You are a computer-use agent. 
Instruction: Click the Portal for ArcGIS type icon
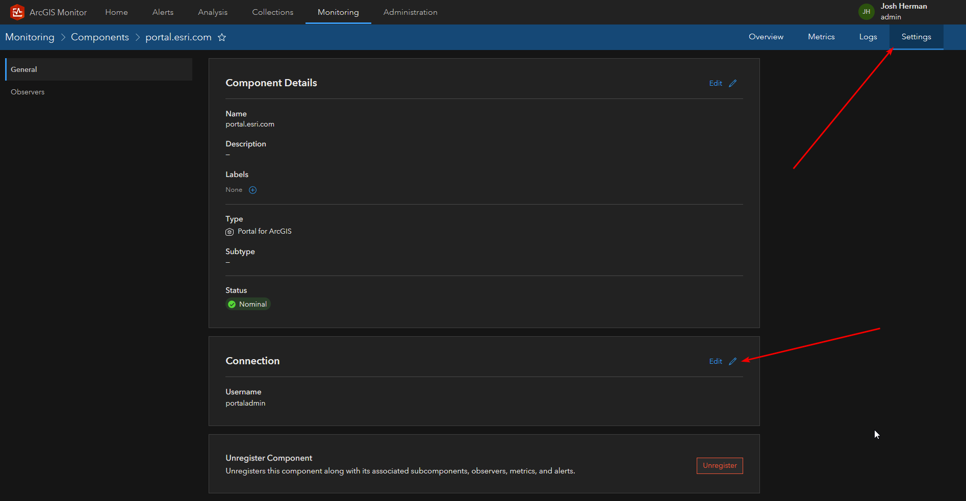(230, 232)
